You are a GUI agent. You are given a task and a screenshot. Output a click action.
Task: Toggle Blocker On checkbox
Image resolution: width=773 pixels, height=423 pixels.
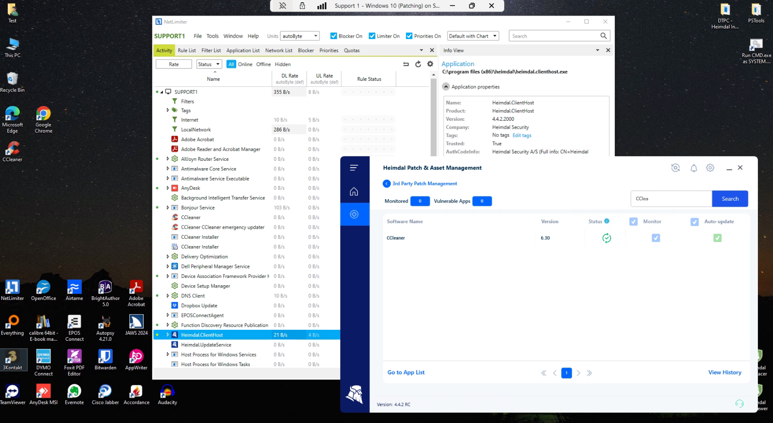(334, 36)
